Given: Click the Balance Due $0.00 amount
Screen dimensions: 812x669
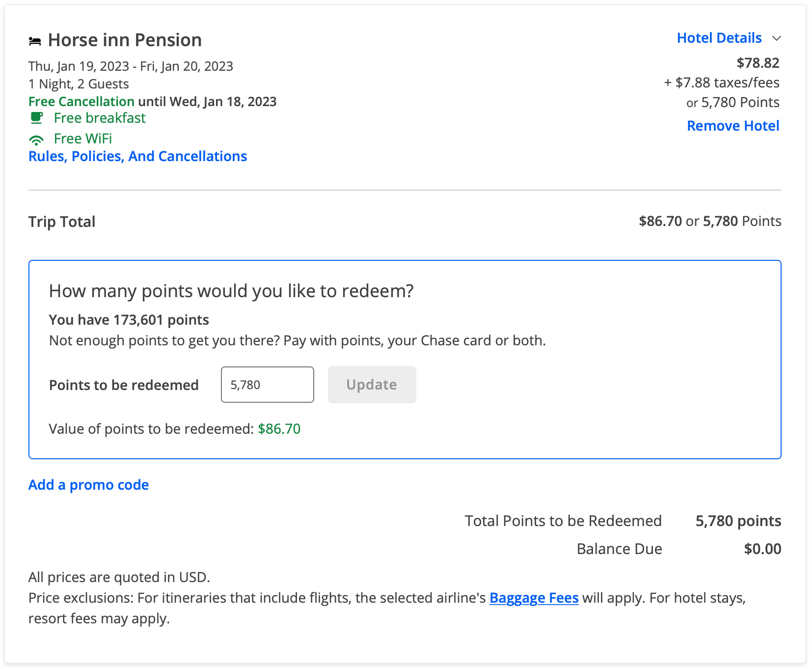Looking at the screenshot, I should [762, 549].
